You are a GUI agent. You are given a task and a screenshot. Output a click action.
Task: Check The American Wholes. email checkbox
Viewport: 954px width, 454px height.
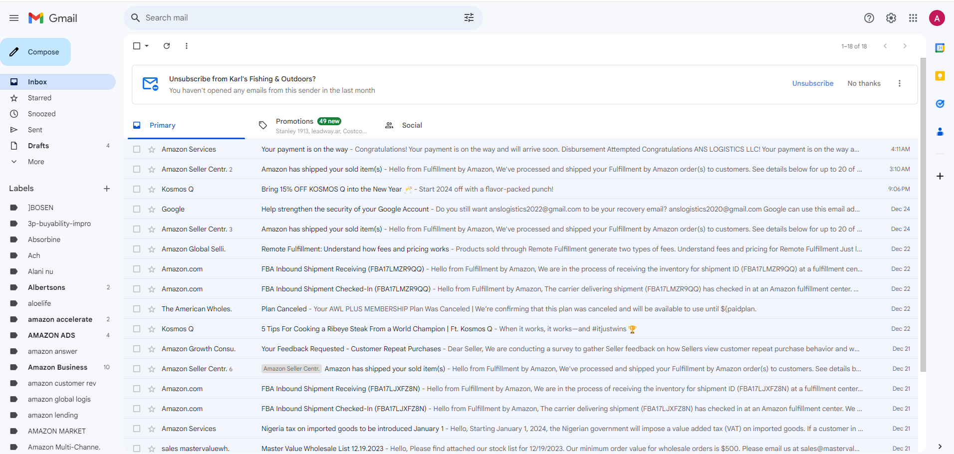coord(137,309)
